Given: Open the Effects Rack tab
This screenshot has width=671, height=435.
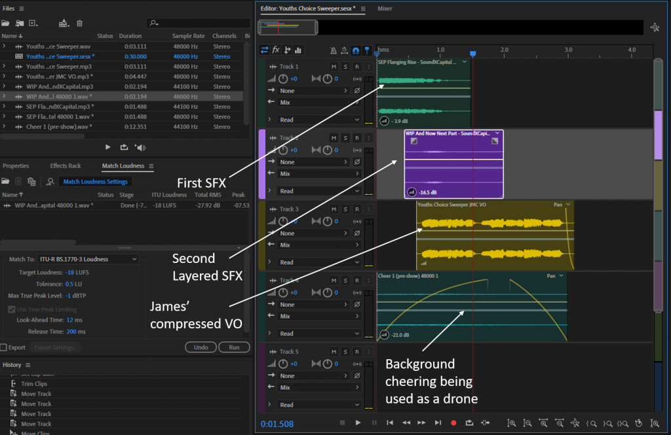Looking at the screenshot, I should (x=66, y=166).
